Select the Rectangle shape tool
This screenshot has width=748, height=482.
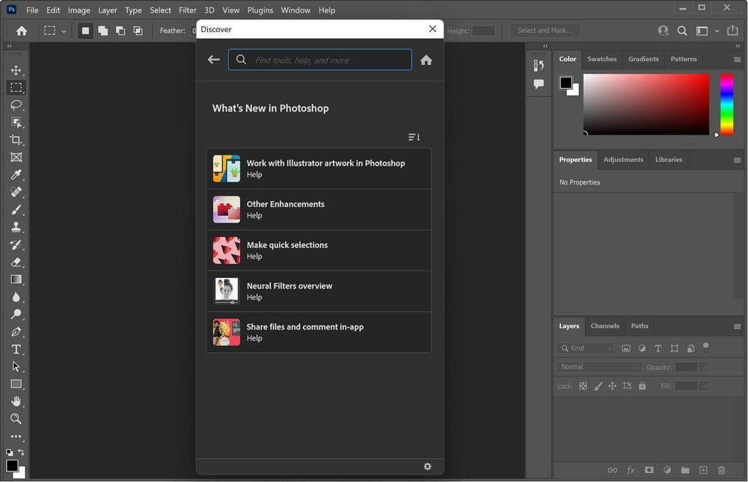point(16,384)
